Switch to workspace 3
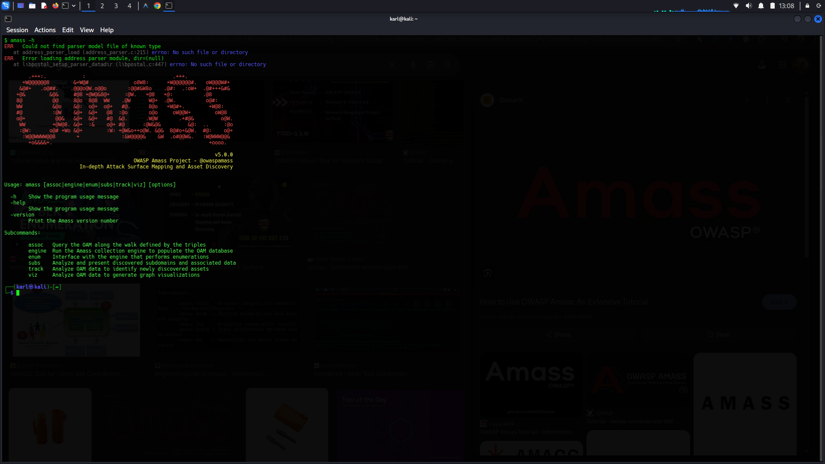825x464 pixels. pyautogui.click(x=116, y=6)
